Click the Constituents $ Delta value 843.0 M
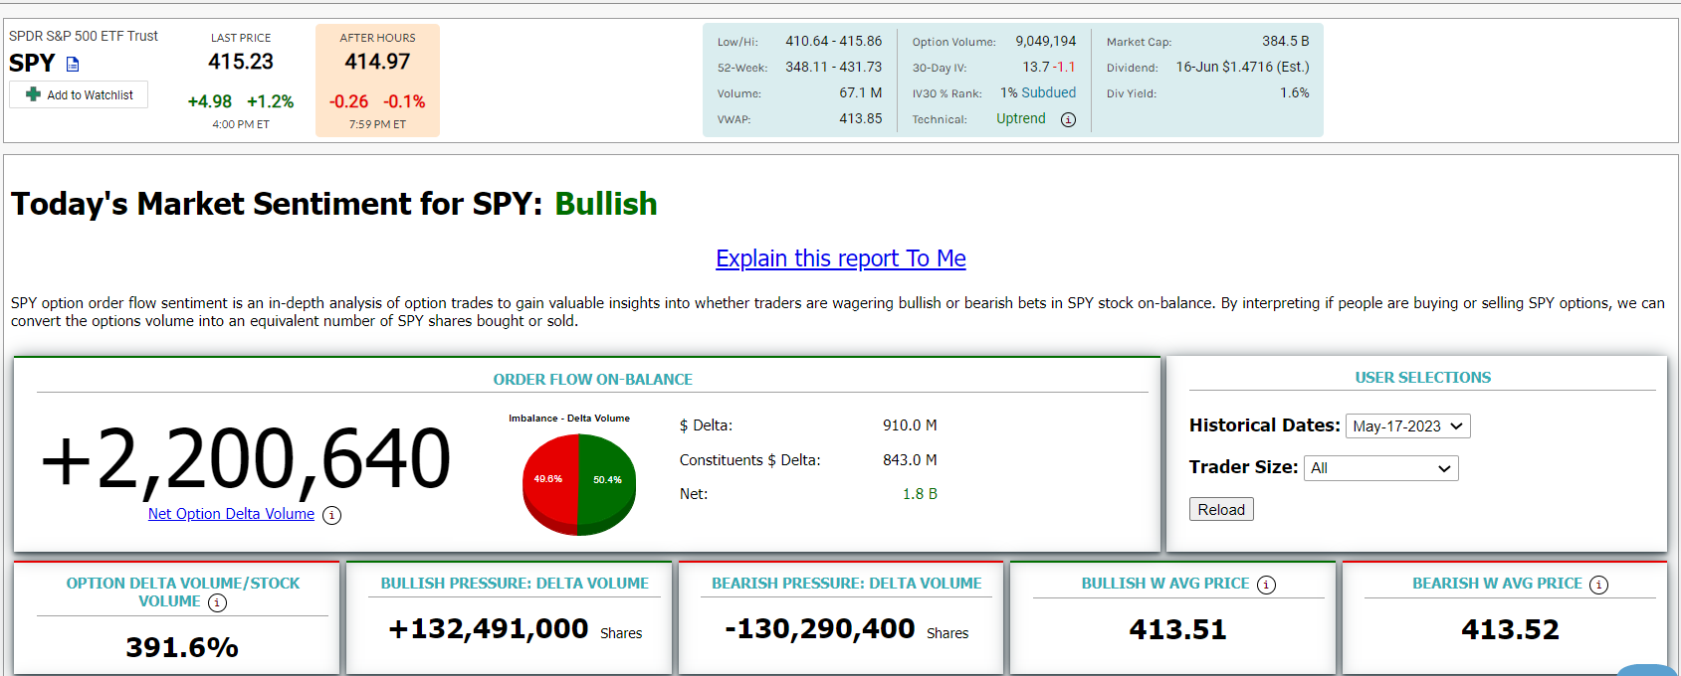 point(910,460)
